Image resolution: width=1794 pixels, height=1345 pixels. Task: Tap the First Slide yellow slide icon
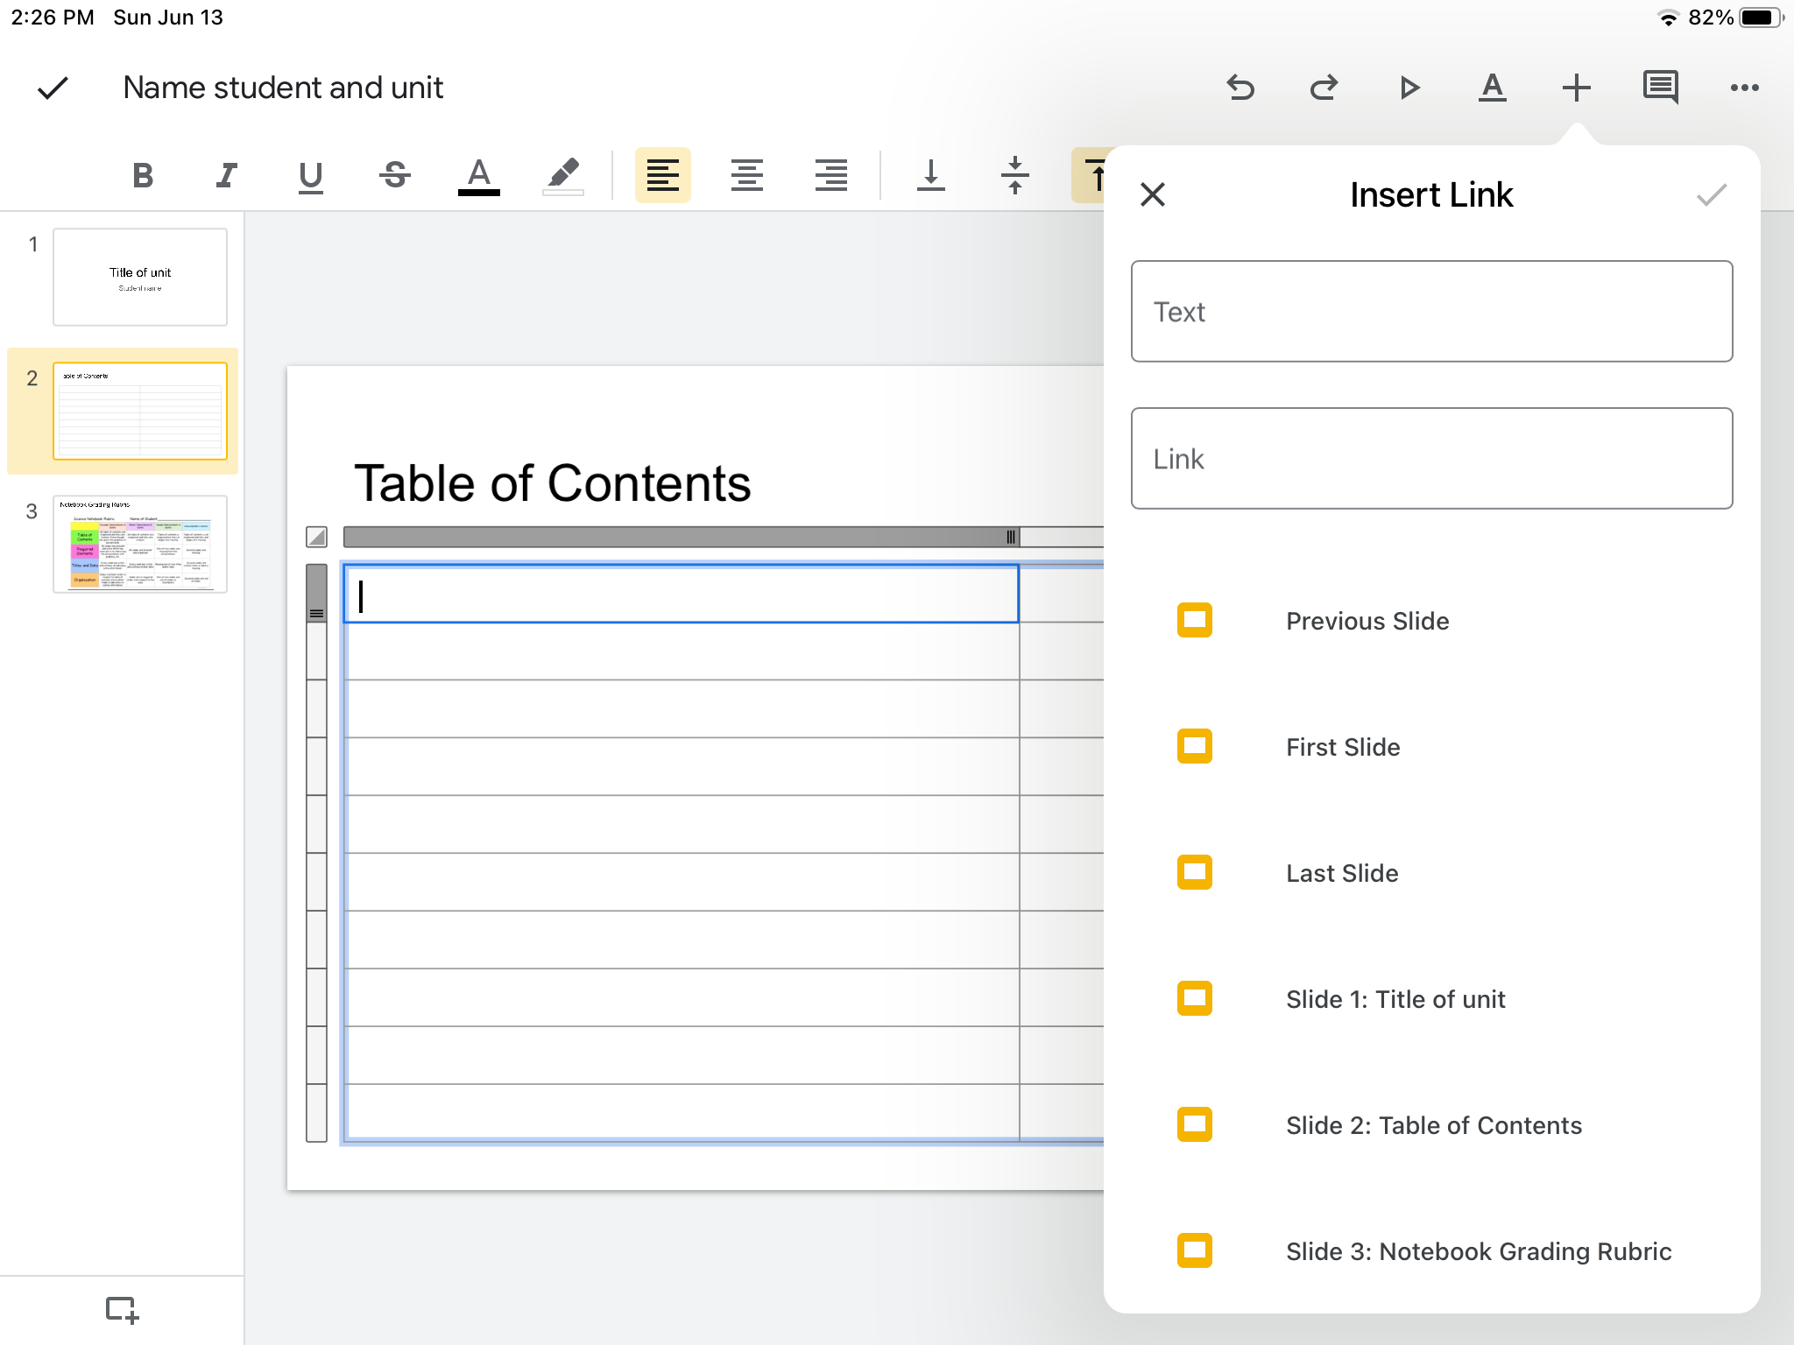(1195, 746)
